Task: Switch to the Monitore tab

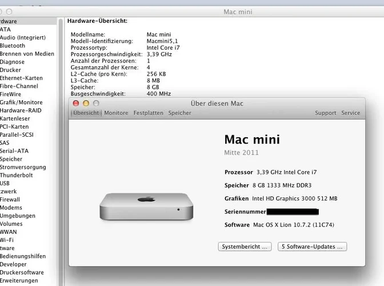Action: [x=116, y=113]
